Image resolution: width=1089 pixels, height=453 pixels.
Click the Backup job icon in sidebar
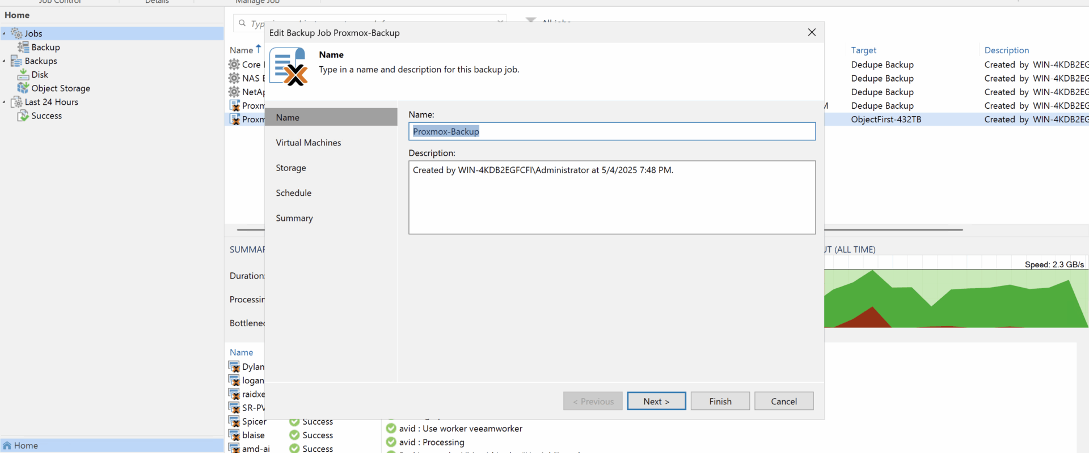pyautogui.click(x=23, y=47)
